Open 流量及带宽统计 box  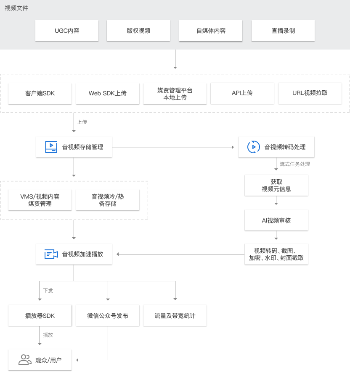tap(175, 316)
